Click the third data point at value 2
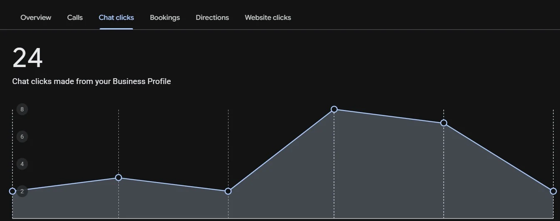The height and width of the screenshot is (221, 560). point(228,191)
